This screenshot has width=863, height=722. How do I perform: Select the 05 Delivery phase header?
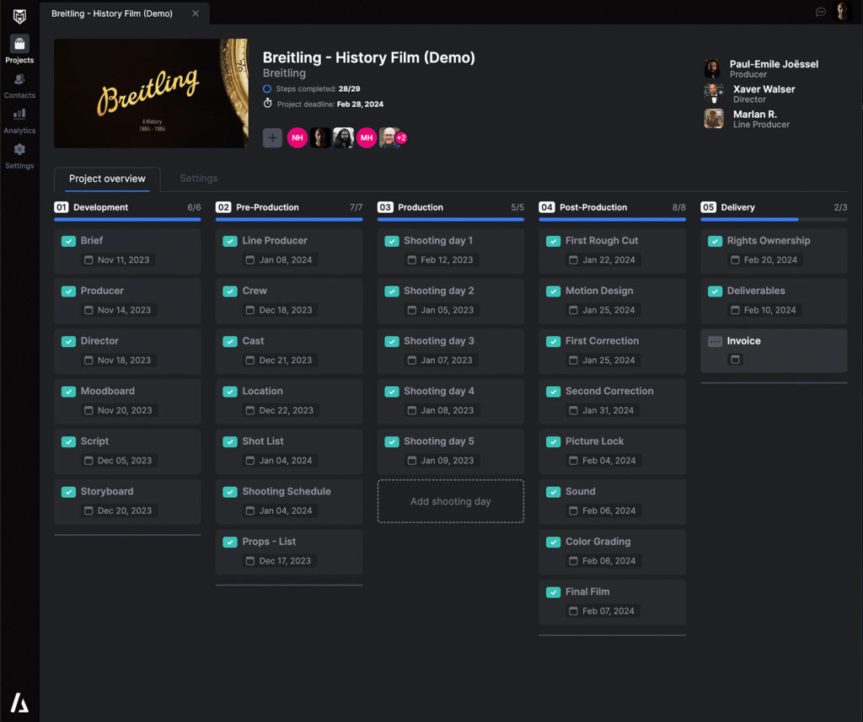pos(774,207)
